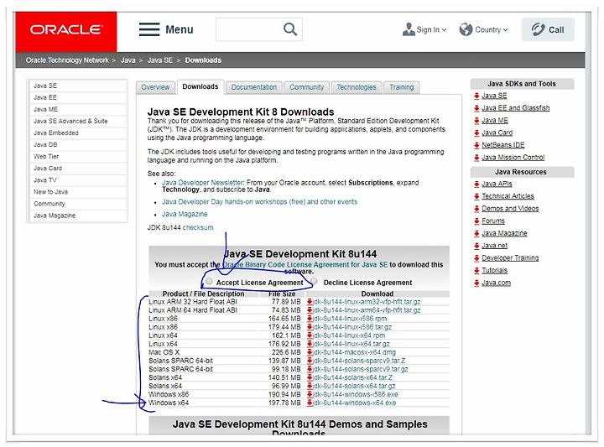Viewport: 604px width, 447px height.
Task: Open Java Magazine link in See also list
Action: point(185,214)
